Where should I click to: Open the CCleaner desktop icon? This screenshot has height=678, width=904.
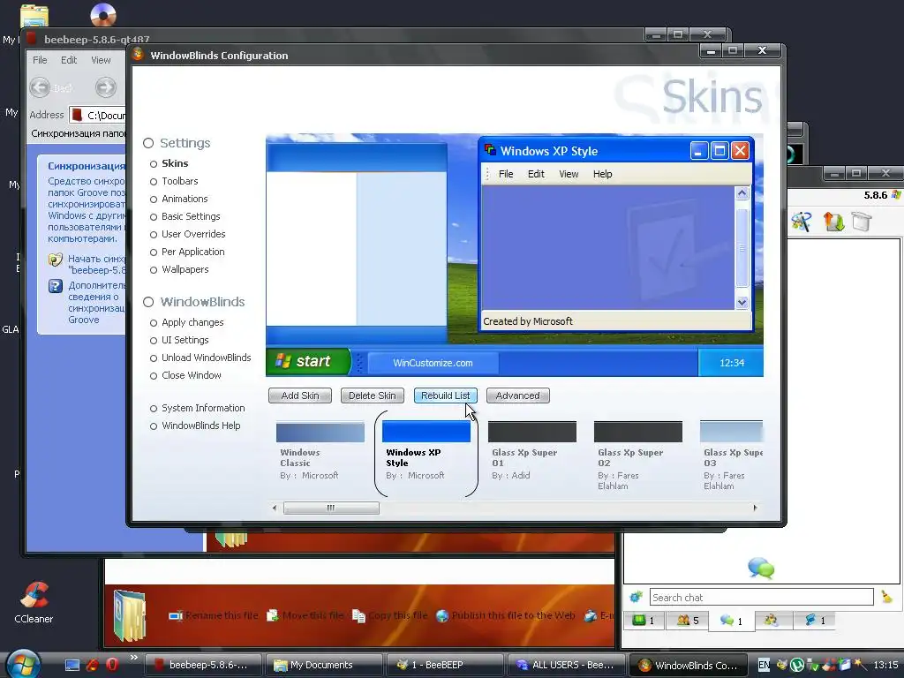click(x=34, y=602)
